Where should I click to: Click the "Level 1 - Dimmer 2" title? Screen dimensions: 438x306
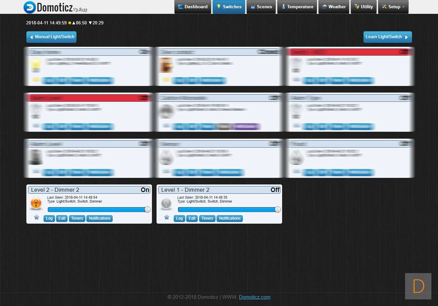tap(185, 190)
